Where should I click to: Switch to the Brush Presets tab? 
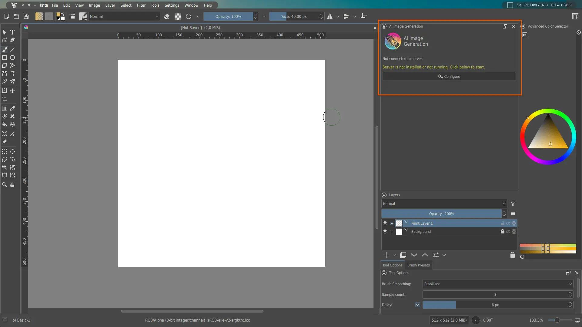tap(418, 265)
